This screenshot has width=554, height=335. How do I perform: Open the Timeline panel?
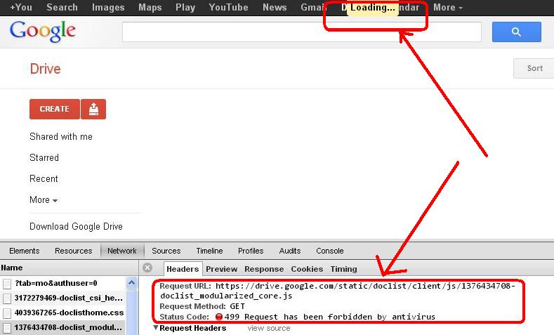click(209, 251)
